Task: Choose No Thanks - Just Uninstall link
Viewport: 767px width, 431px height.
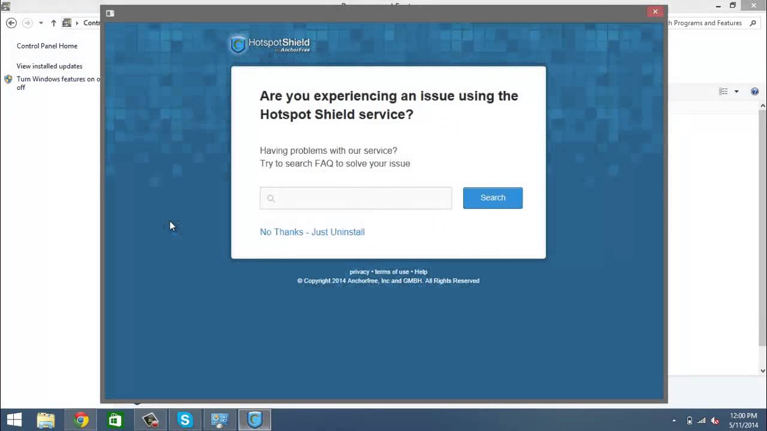Action: click(312, 232)
